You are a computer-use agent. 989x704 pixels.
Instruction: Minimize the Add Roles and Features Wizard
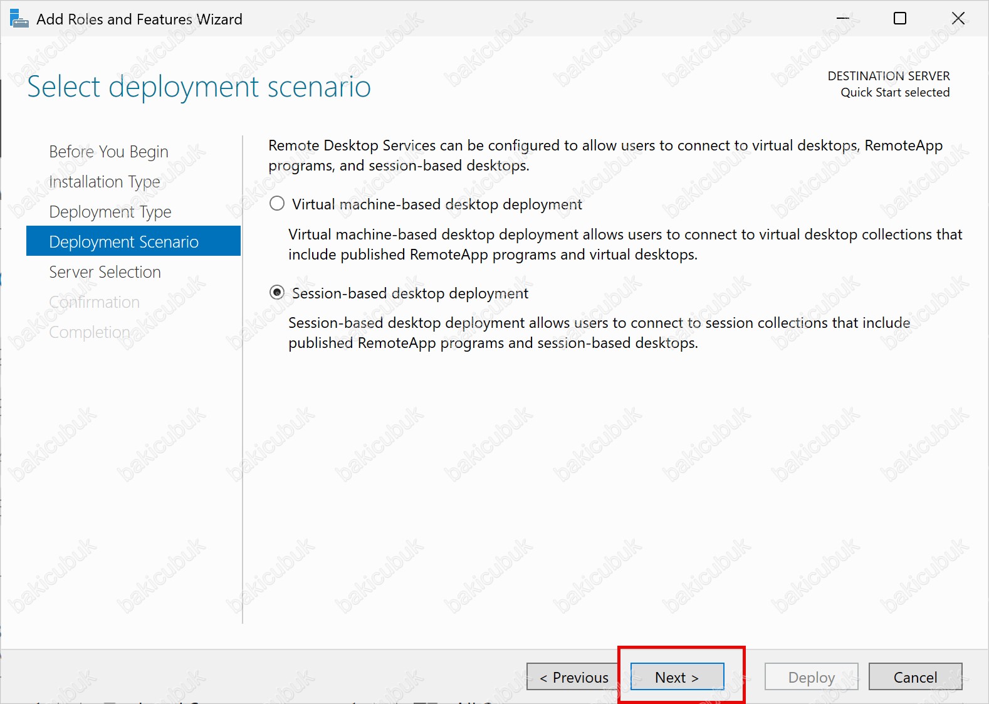(843, 19)
